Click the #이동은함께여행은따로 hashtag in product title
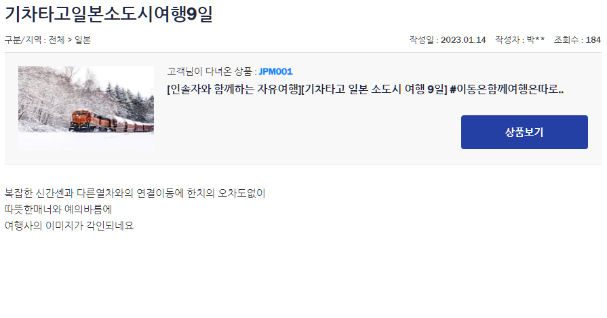607x318 pixels. (x=507, y=90)
